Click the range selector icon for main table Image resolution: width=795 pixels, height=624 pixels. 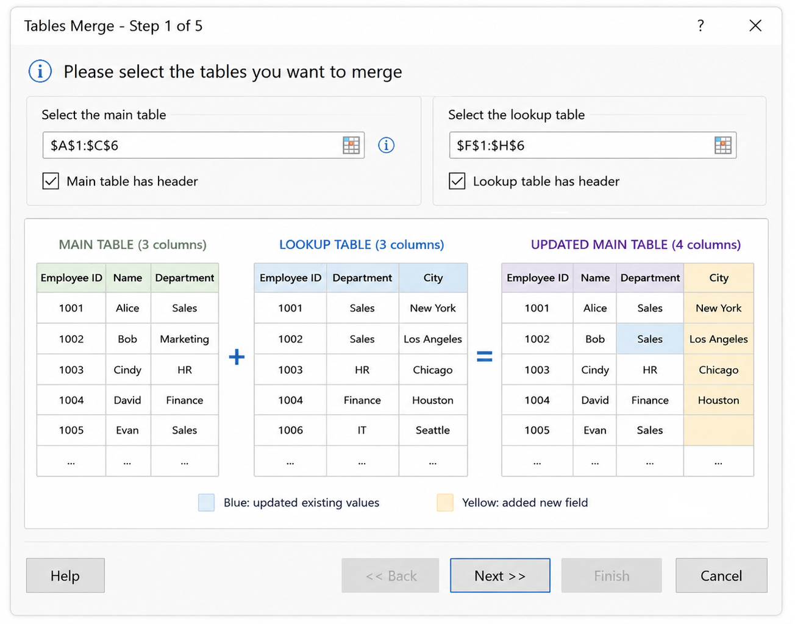pyautogui.click(x=351, y=145)
